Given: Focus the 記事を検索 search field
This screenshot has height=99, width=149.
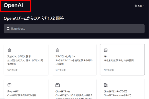Looking at the screenshot, I should pyautogui.click(x=74, y=29).
